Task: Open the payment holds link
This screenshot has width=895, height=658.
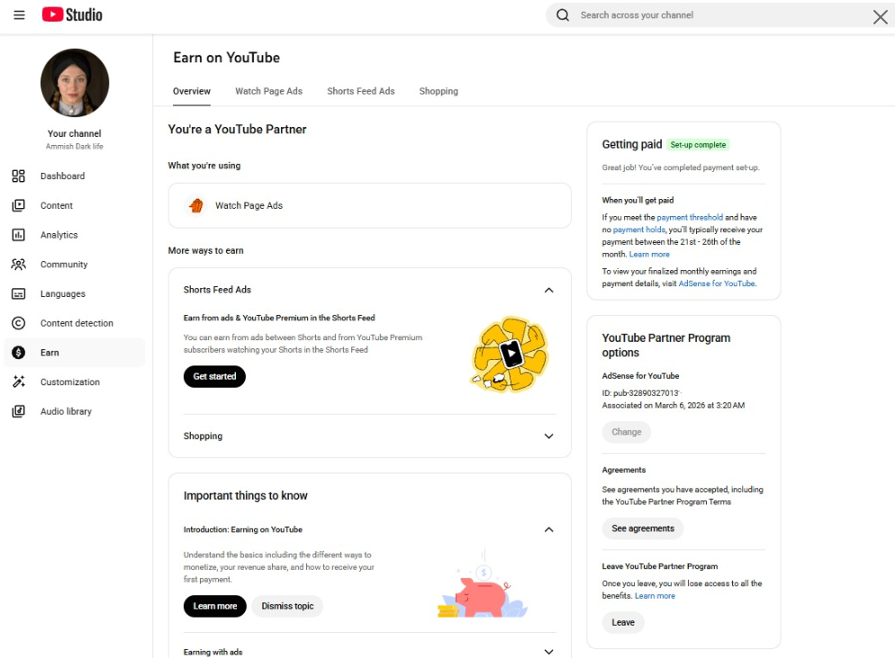Action: 639,230
